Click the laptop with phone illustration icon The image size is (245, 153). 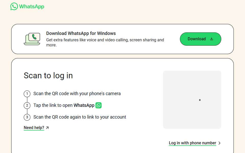32,39
